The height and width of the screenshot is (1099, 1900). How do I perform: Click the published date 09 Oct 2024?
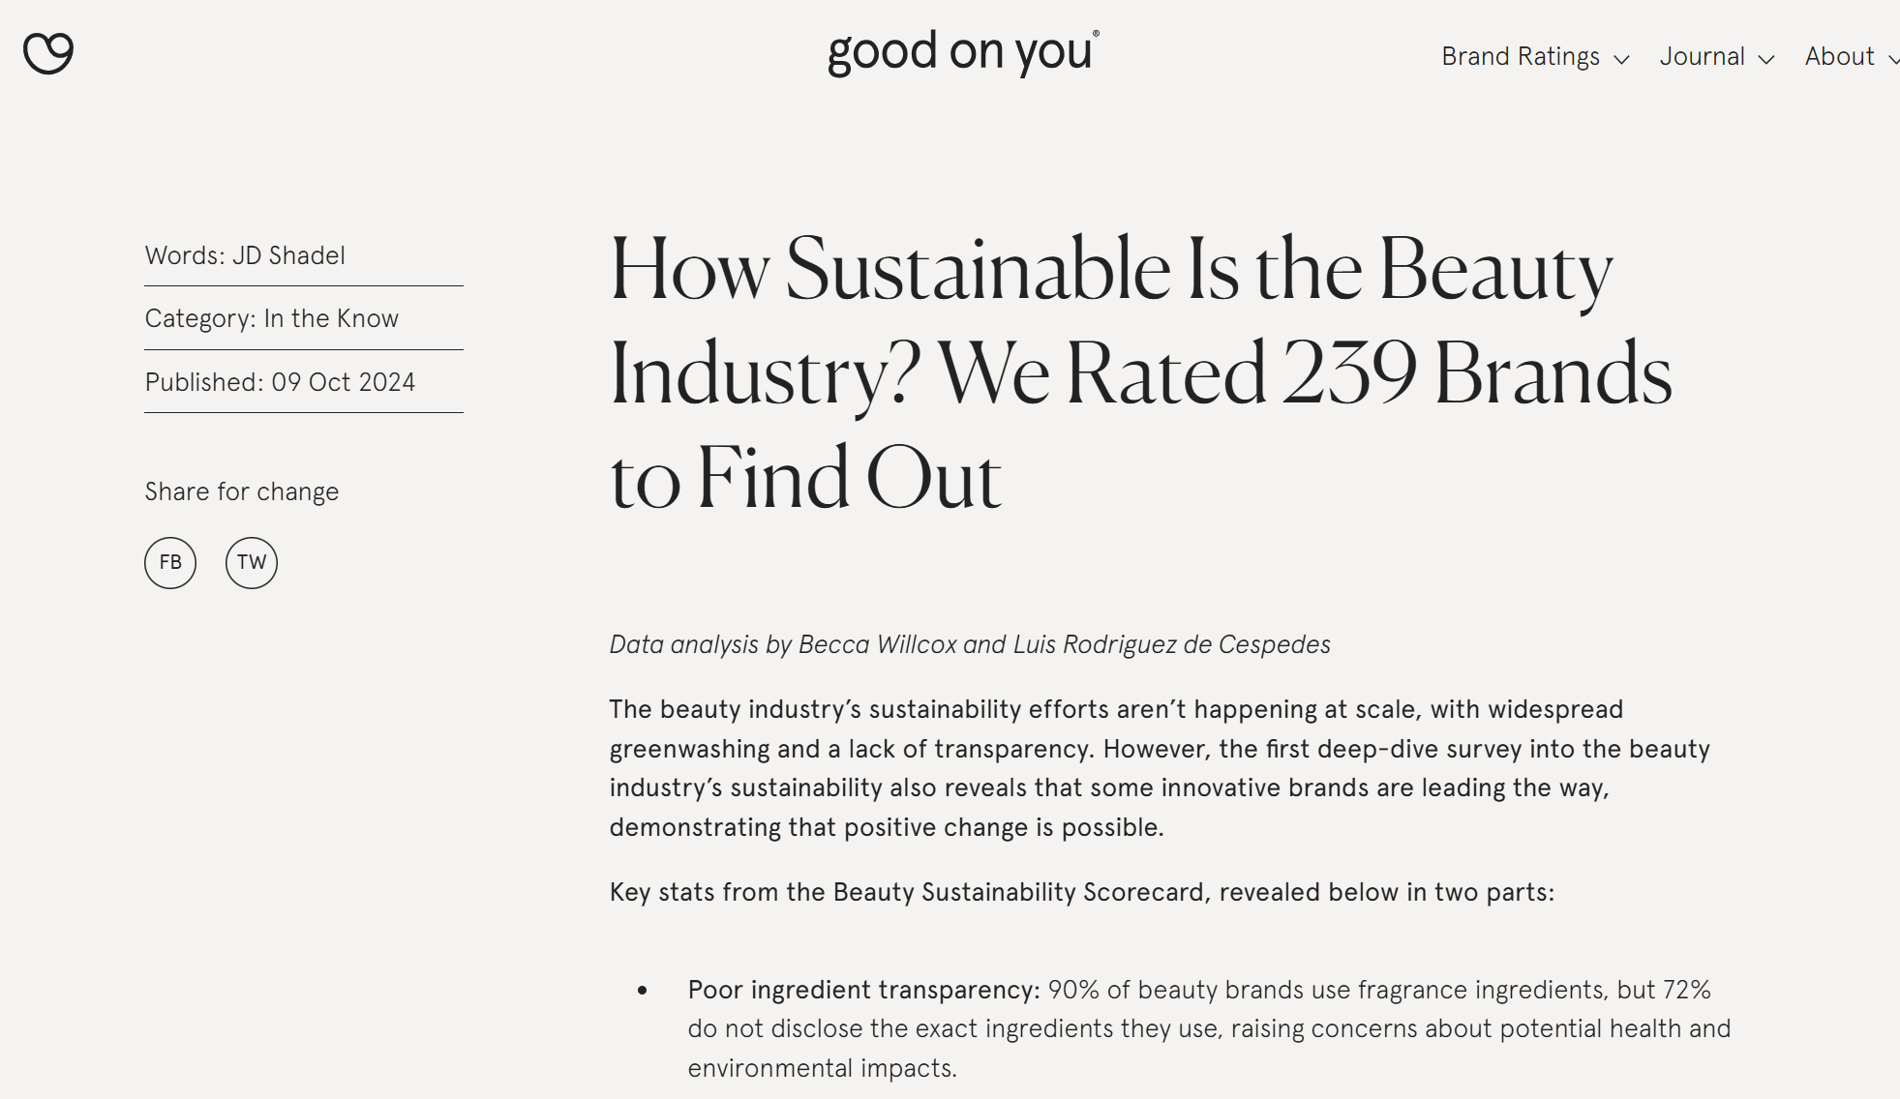click(343, 382)
